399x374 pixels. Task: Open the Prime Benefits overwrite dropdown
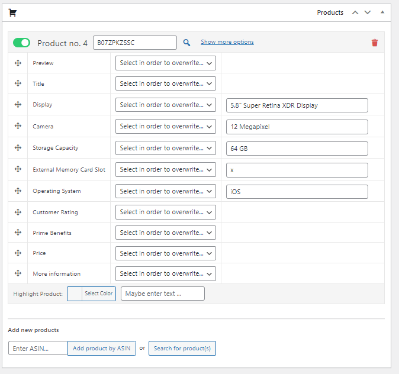click(166, 233)
